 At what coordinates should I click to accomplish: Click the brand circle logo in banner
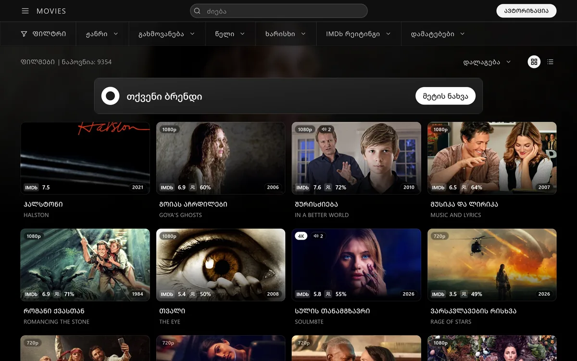(x=110, y=96)
